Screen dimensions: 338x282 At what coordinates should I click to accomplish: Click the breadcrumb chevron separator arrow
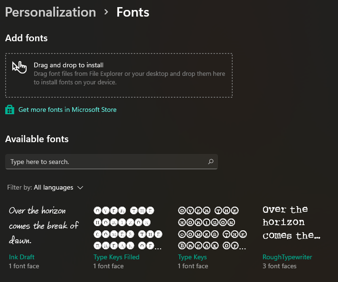click(x=106, y=12)
